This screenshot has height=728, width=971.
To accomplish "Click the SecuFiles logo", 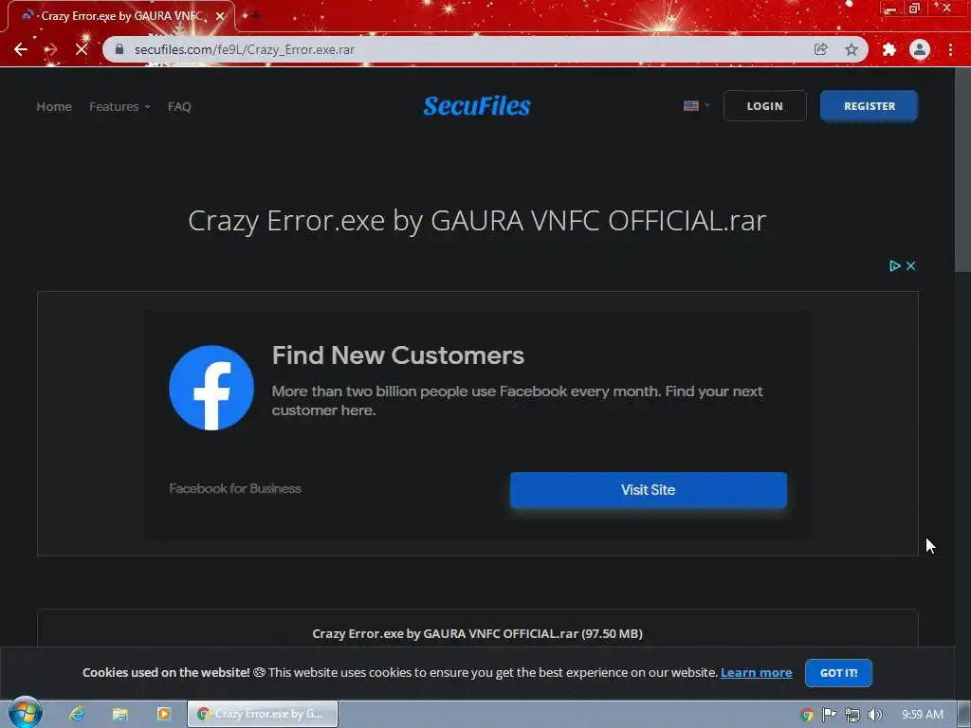I will click(477, 106).
